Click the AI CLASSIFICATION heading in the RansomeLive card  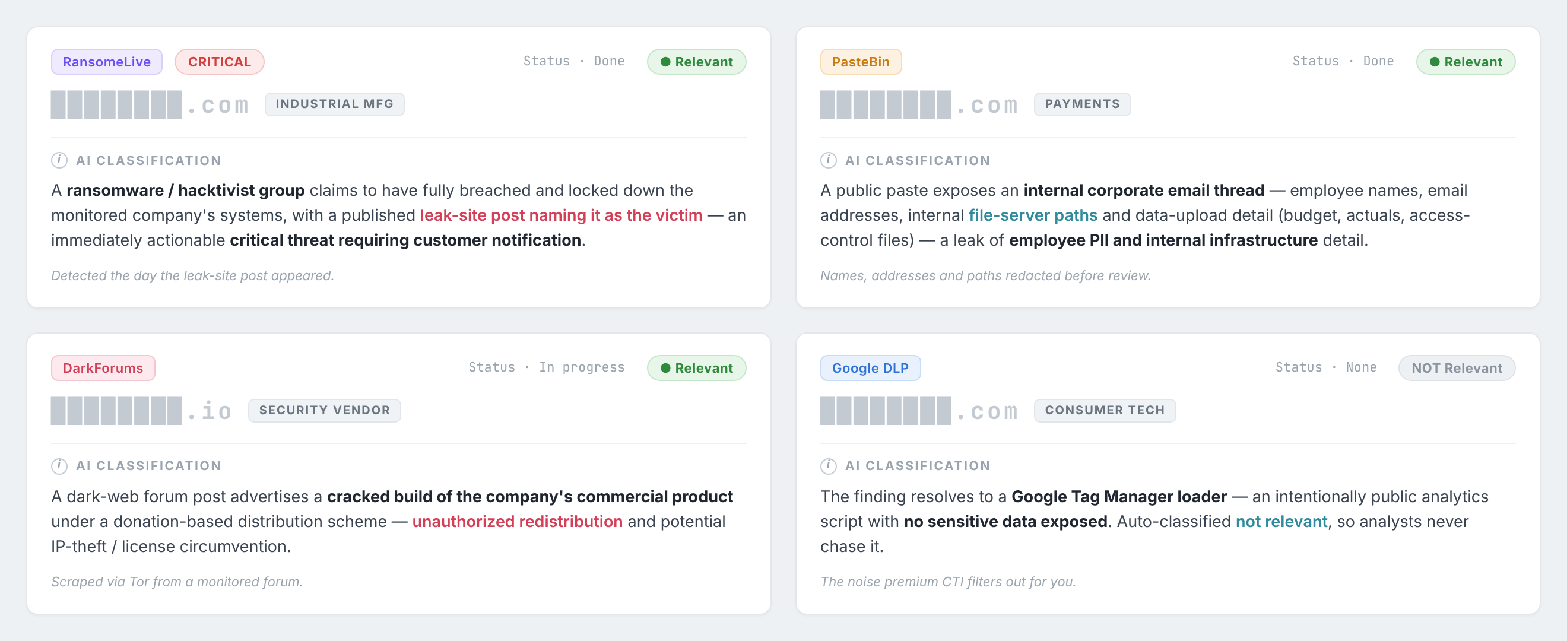coord(148,161)
